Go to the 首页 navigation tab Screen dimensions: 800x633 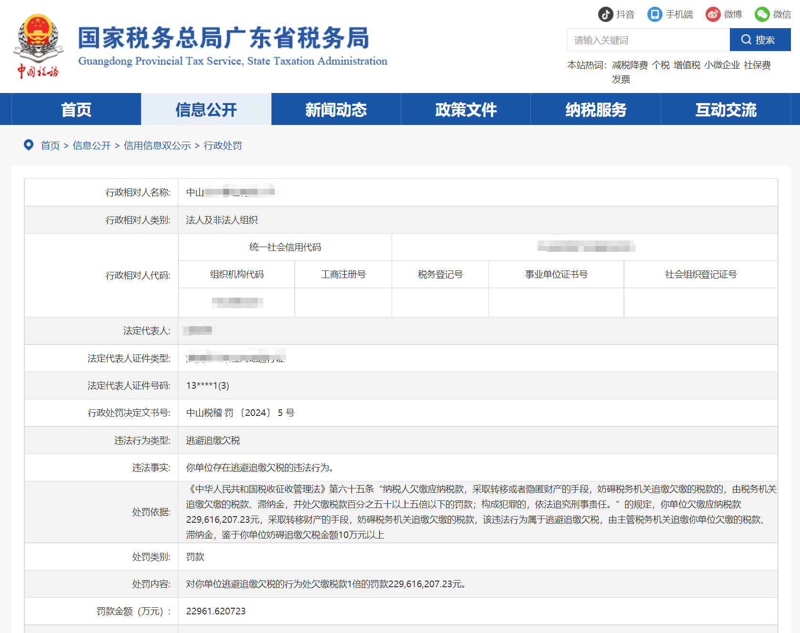(76, 109)
